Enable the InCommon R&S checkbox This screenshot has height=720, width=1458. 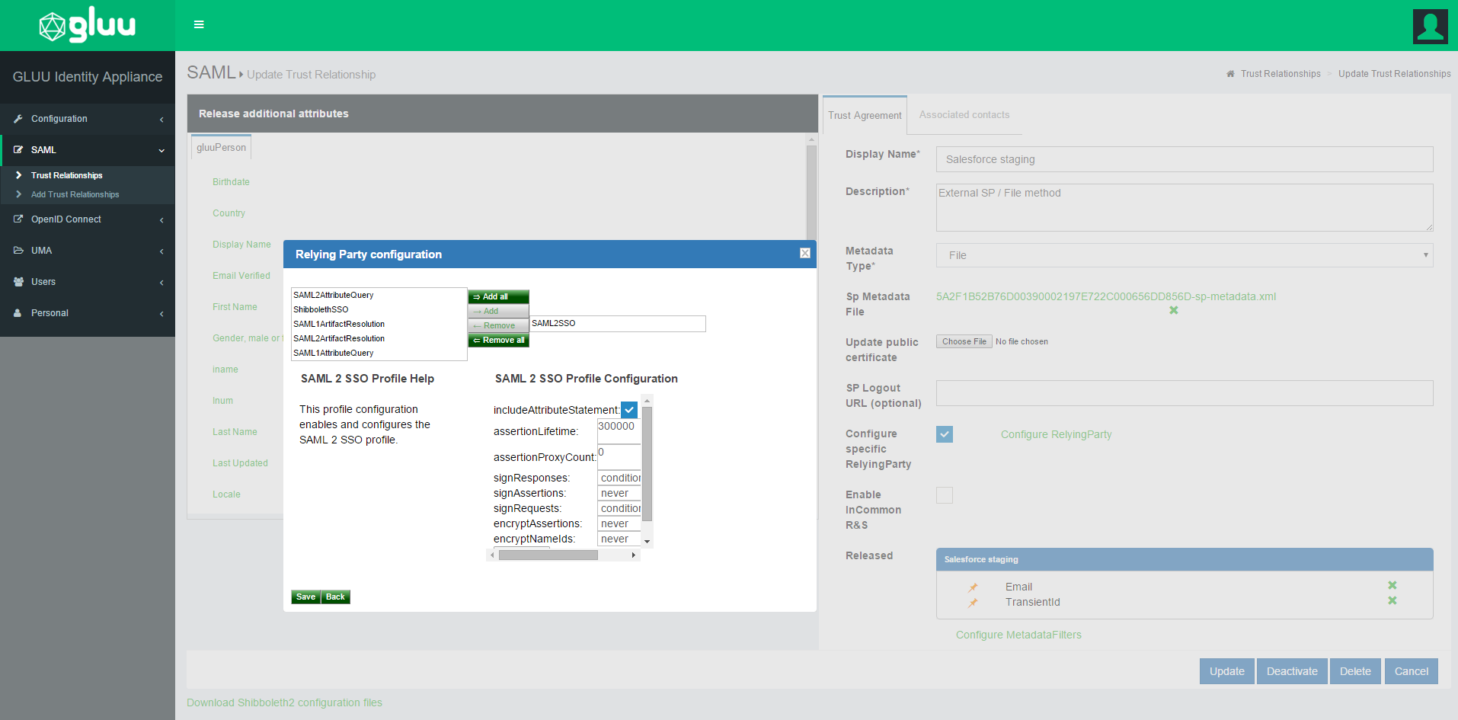point(944,495)
